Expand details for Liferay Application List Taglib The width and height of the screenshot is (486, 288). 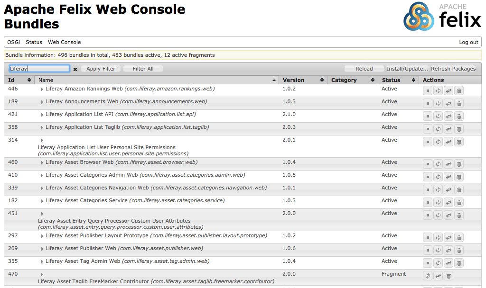click(x=42, y=127)
